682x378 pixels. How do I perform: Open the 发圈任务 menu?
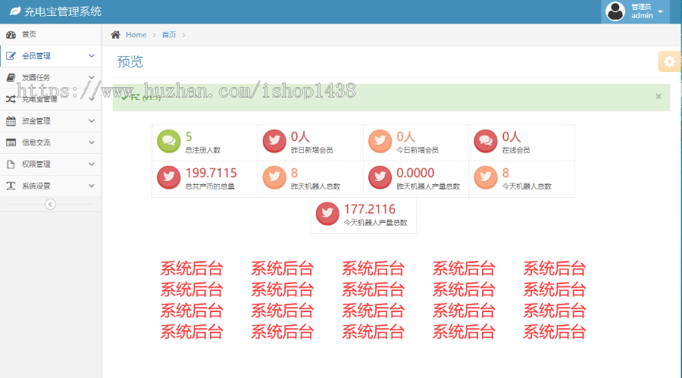(x=51, y=77)
